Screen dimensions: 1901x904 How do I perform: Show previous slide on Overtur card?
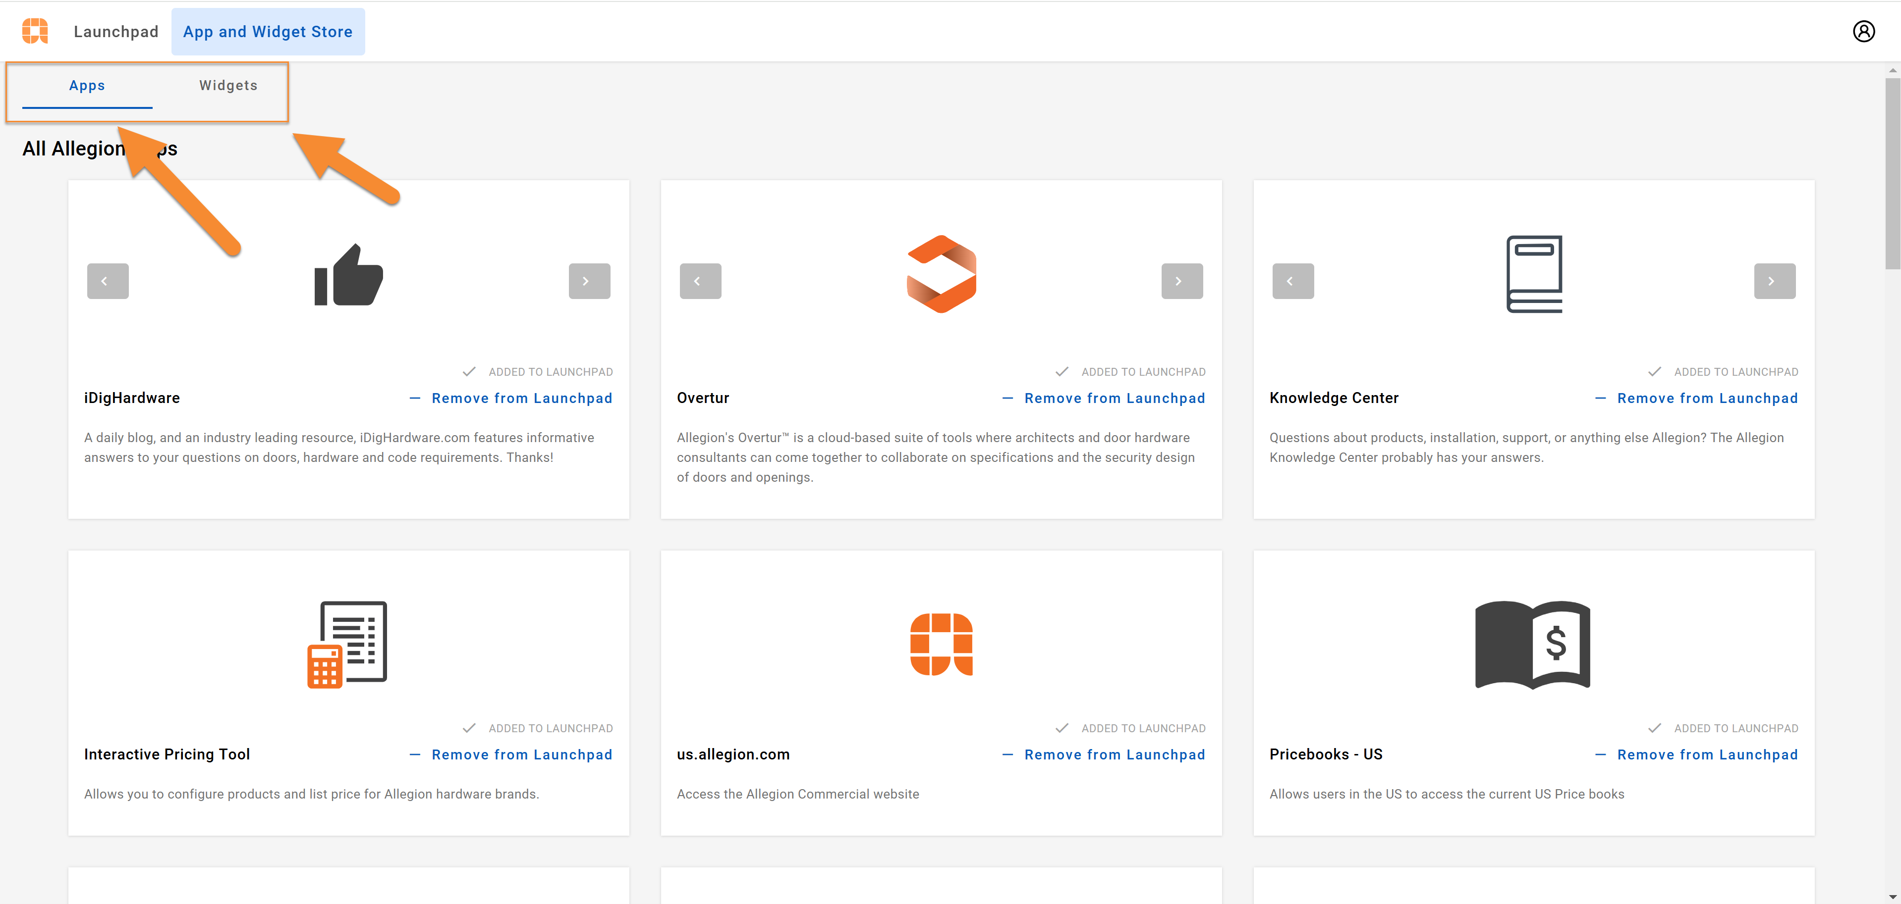click(700, 281)
